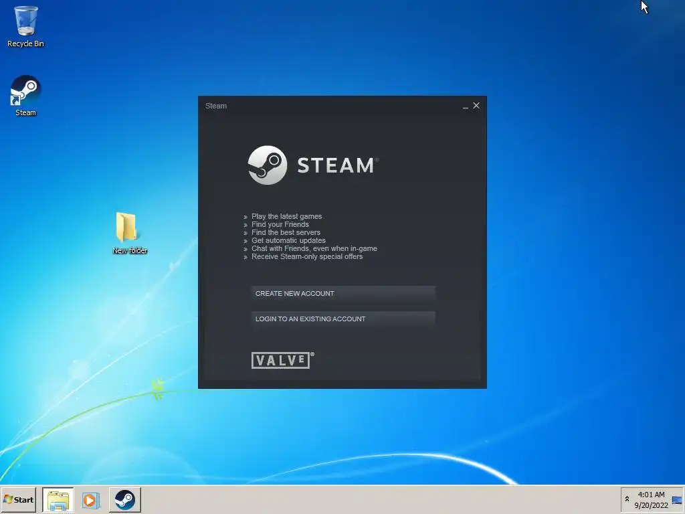685x514 pixels.
Task: Choose LOGIN TO AN EXISTING ACCOUNT
Action: (343, 319)
